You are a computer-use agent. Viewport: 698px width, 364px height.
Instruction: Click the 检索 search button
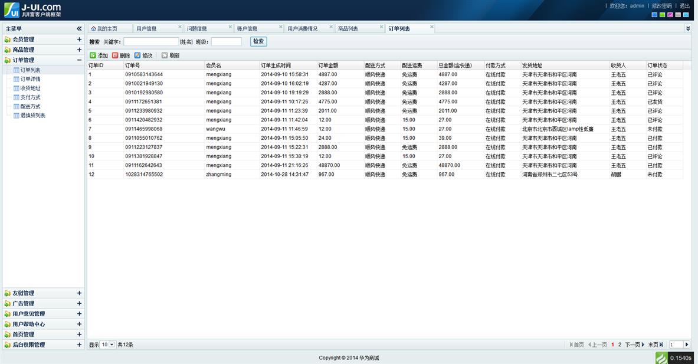coord(258,41)
